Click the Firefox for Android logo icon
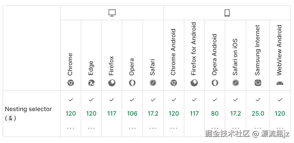This screenshot has width=294, height=143. pyautogui.click(x=194, y=83)
